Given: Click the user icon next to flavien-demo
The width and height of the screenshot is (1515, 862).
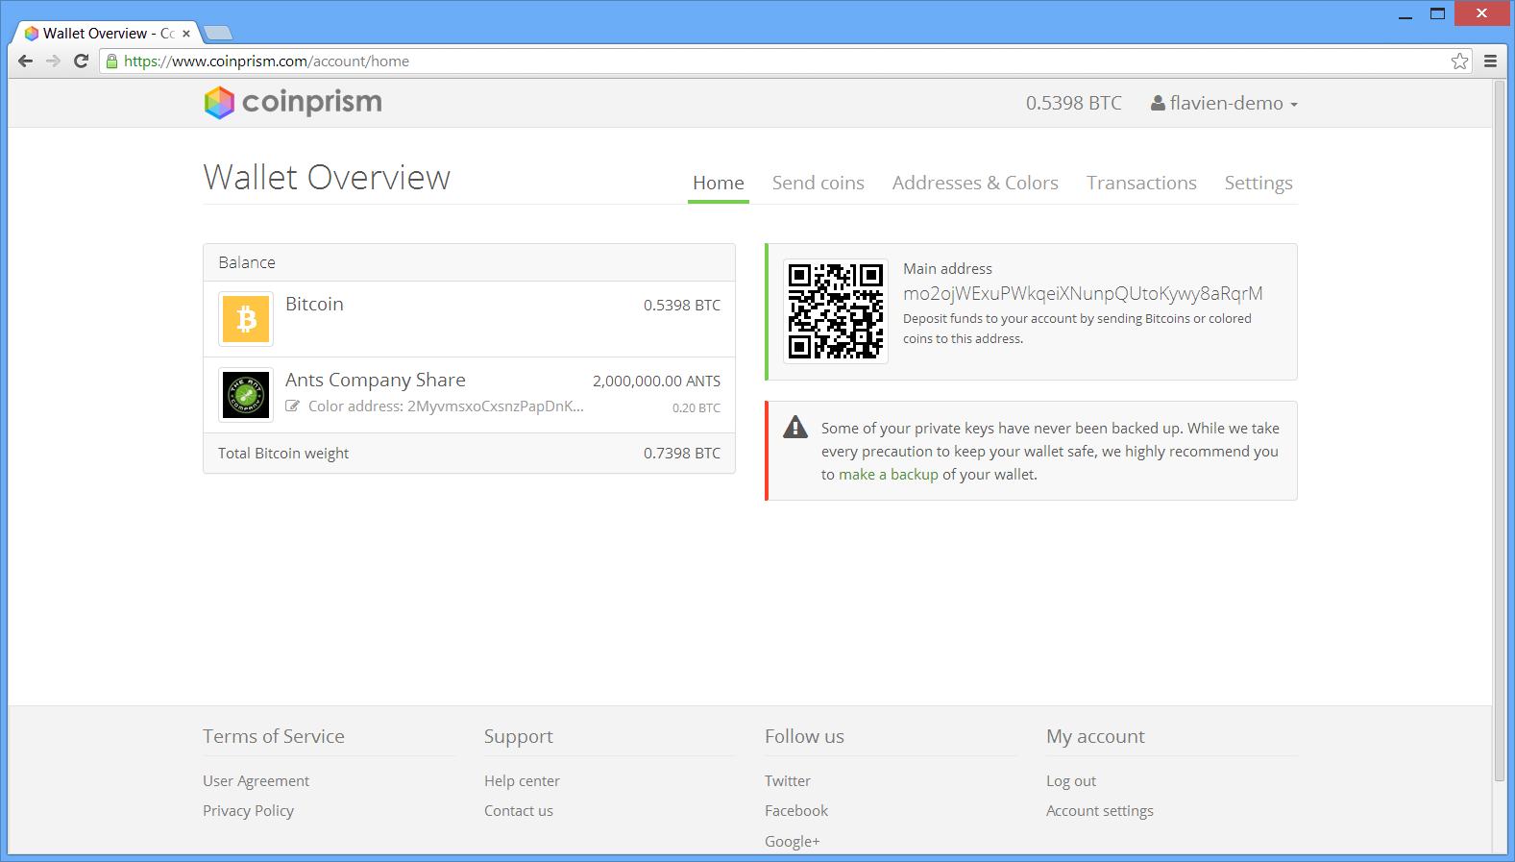Looking at the screenshot, I should pyautogui.click(x=1158, y=103).
